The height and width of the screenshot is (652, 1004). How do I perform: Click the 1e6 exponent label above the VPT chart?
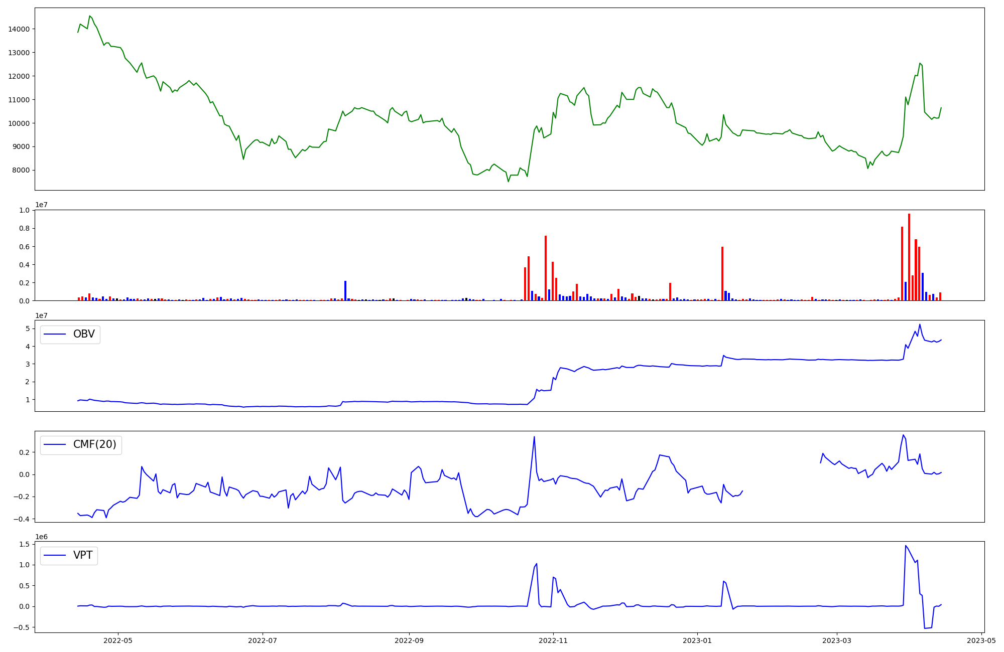pos(41,537)
